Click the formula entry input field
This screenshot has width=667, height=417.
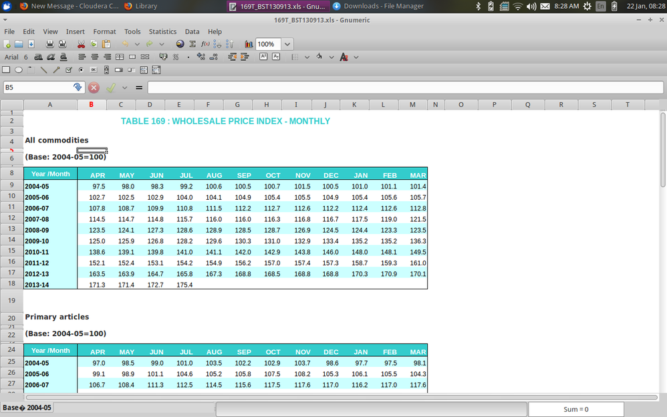[401, 88]
